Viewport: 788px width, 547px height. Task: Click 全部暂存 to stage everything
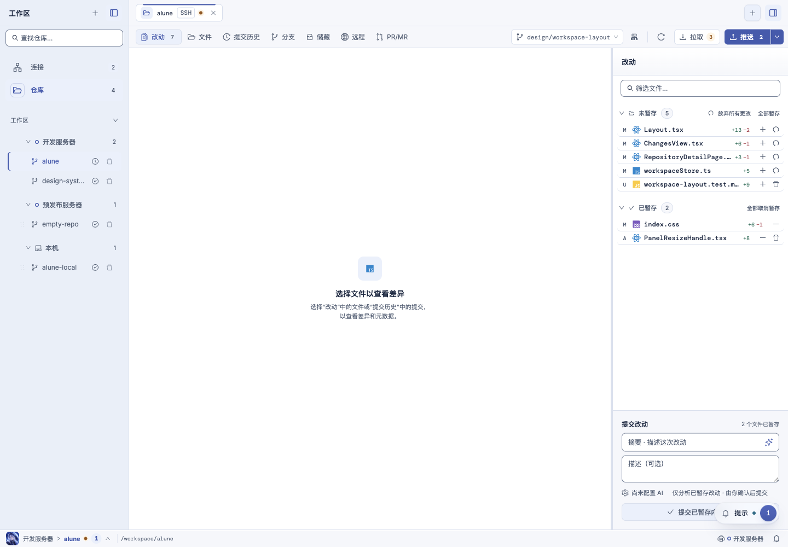[x=769, y=113]
